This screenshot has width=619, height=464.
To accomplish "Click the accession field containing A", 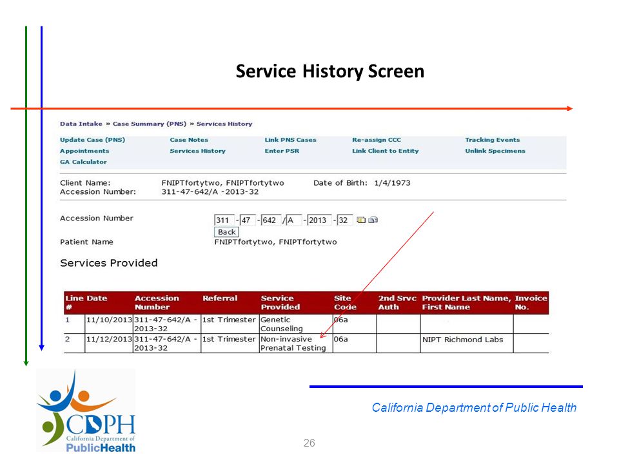I will pyautogui.click(x=294, y=220).
